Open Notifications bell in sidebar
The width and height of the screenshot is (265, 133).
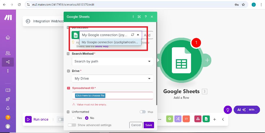(x=8, y=108)
